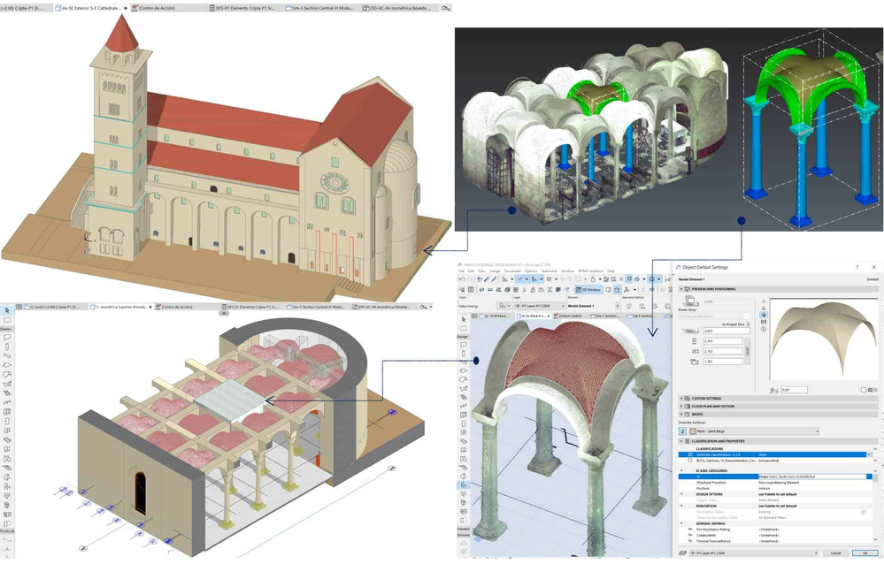Screen dimensions: 884x564
Task: Switch to the Action Center tab in right window
Action: coord(570,316)
